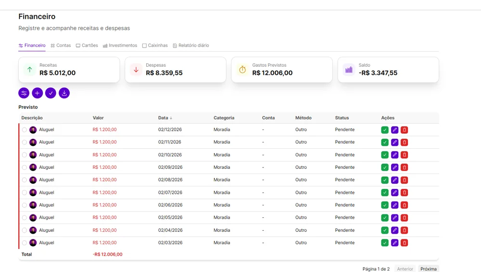Delete the 02/03/2026 Aluguel entry
481x272 pixels.
click(x=405, y=243)
